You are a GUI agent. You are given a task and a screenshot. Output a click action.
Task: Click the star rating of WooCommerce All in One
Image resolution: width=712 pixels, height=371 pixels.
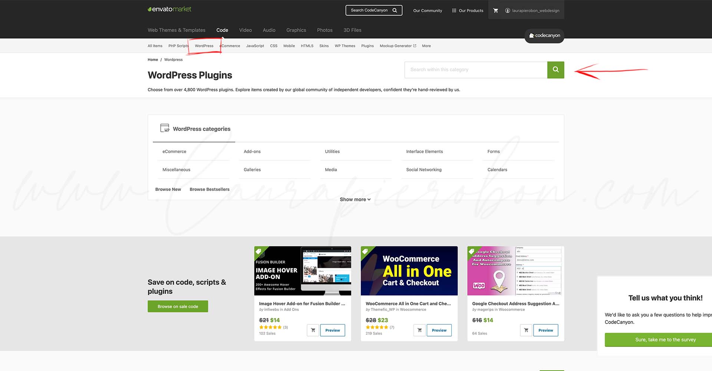pos(377,327)
